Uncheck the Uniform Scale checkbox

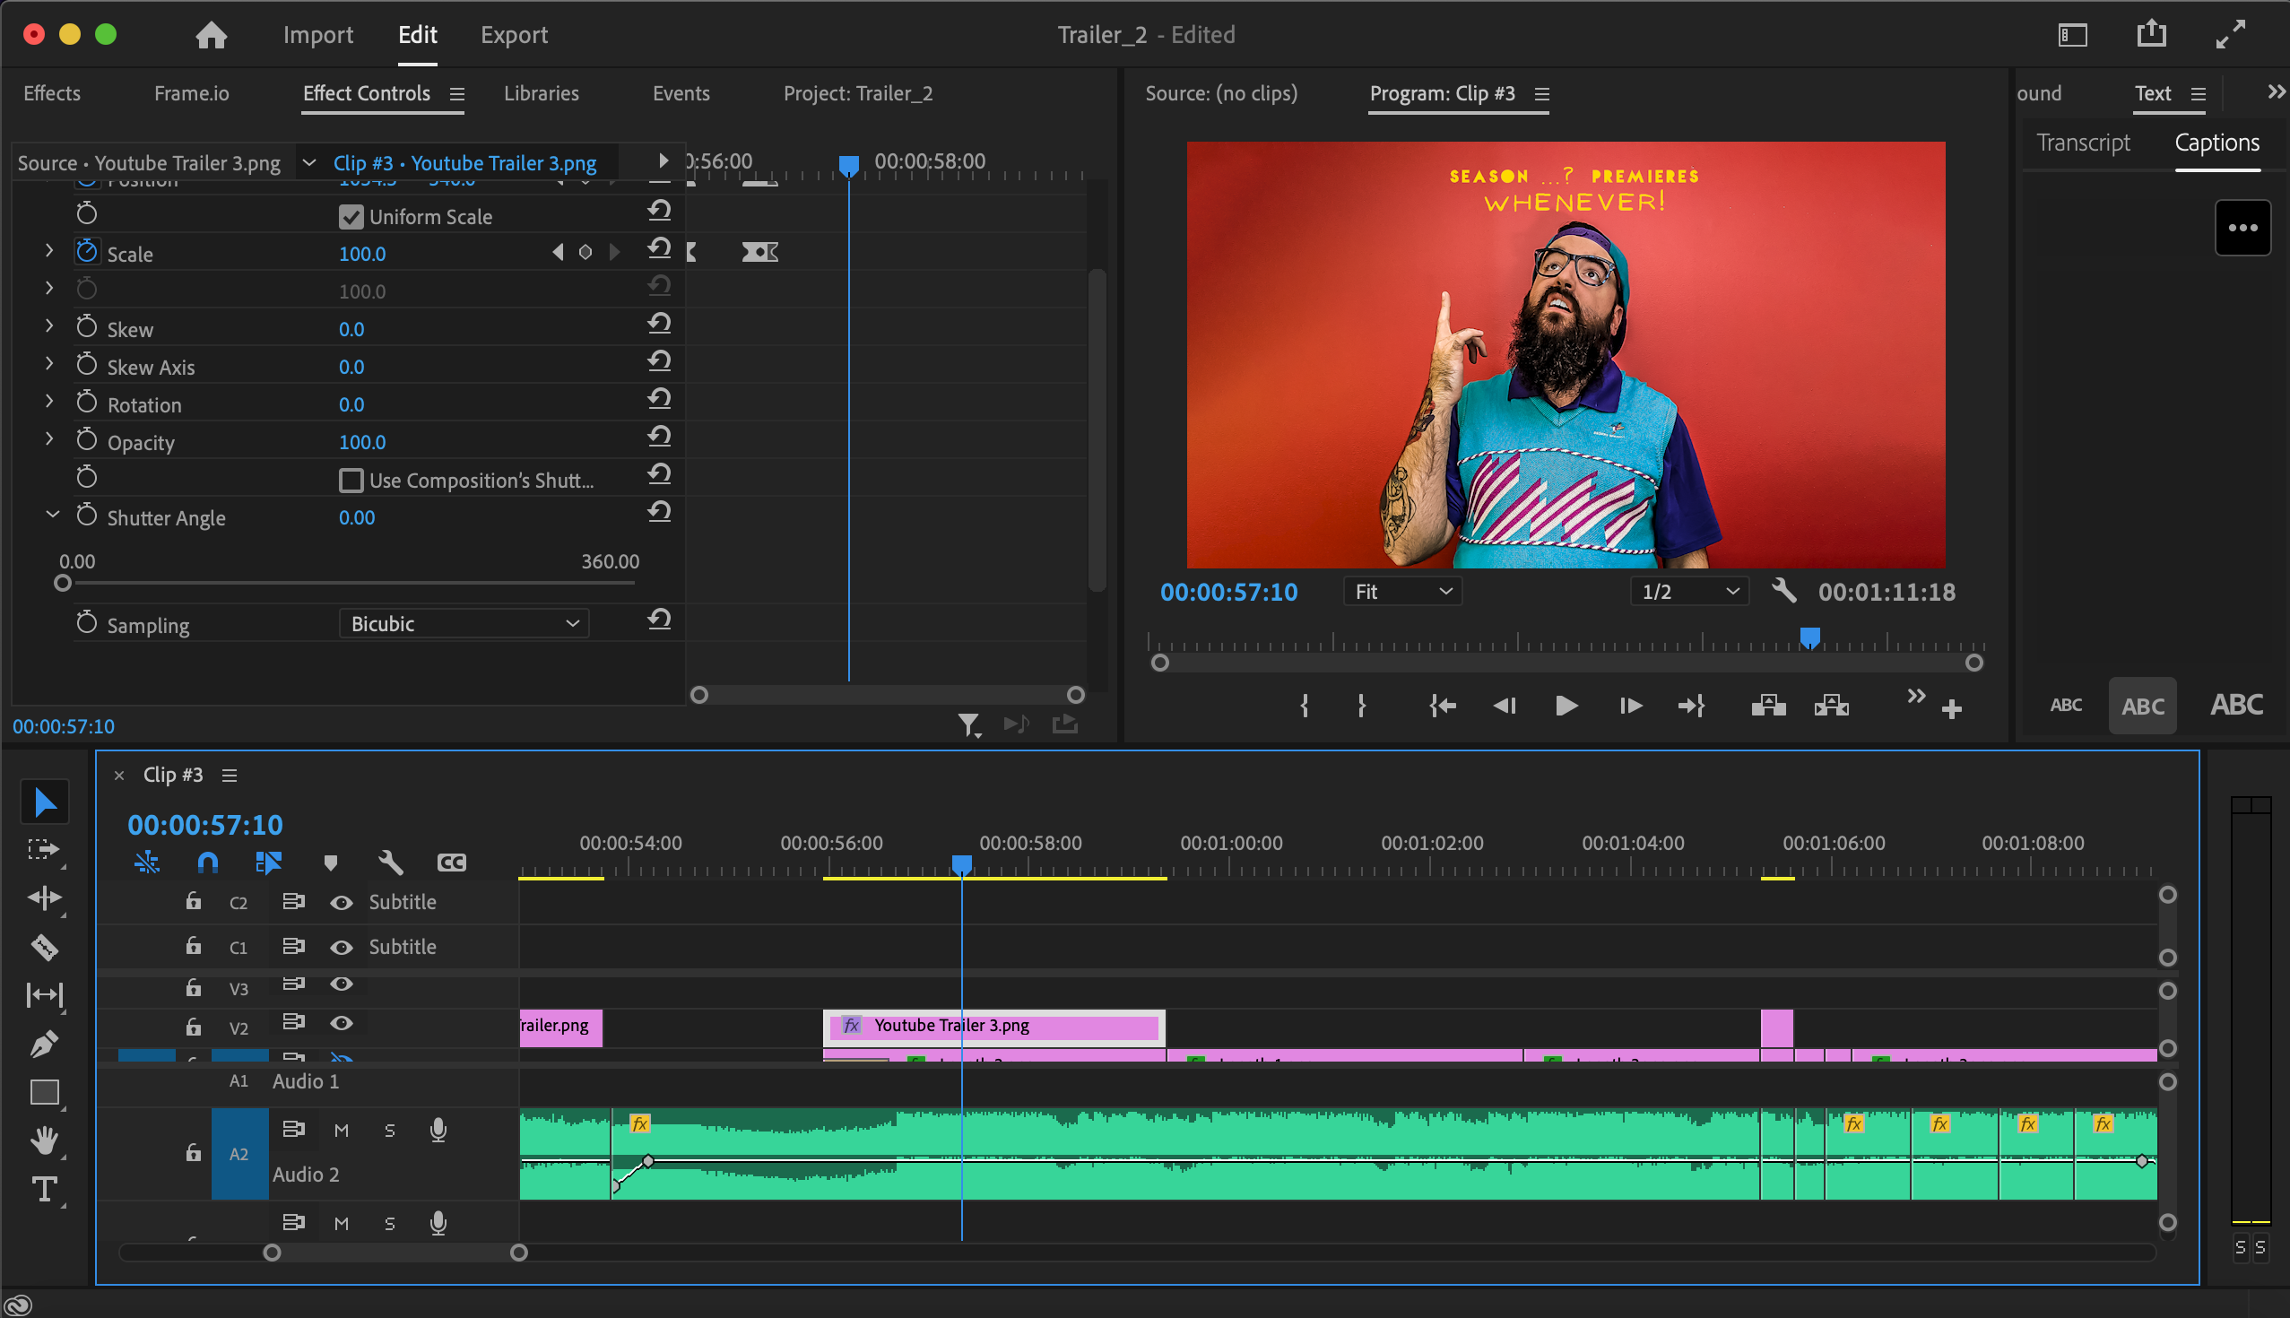pyautogui.click(x=351, y=216)
